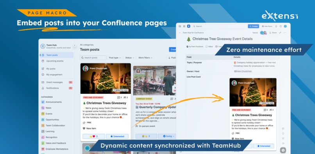Click the Share button on the Confluence page

(273, 32)
